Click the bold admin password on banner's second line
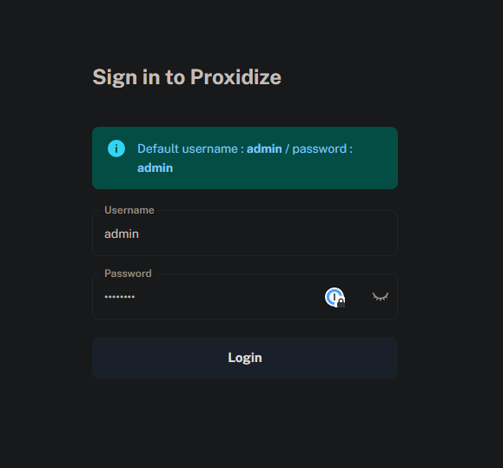503x468 pixels. click(156, 168)
